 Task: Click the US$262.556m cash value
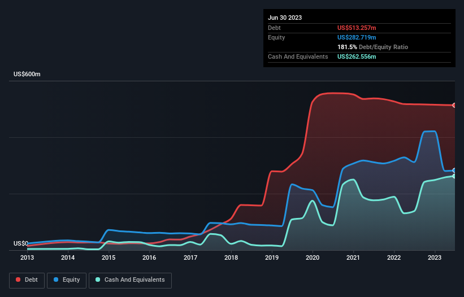357,56
